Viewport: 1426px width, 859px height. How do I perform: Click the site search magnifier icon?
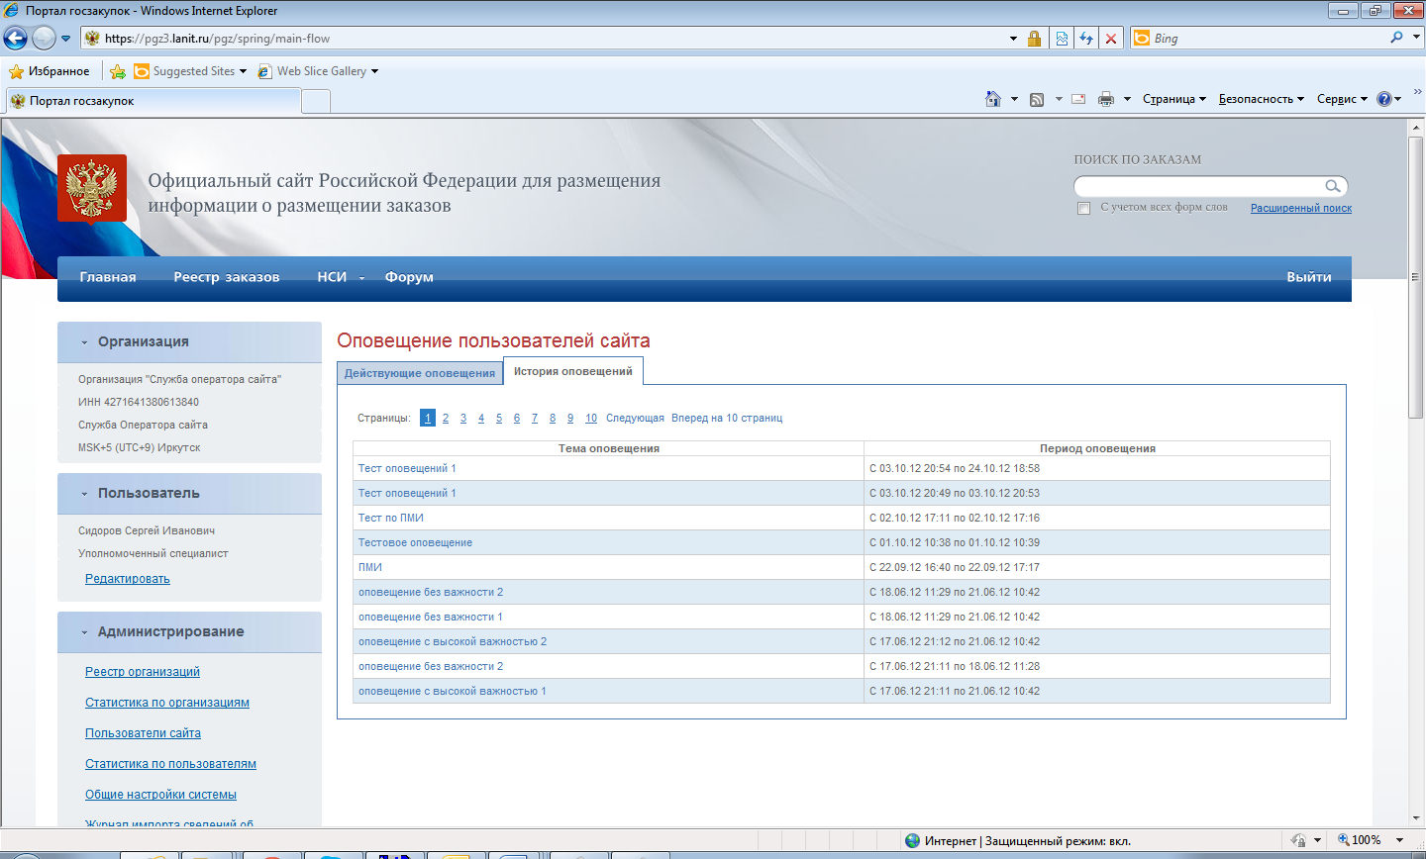pos(1333,186)
